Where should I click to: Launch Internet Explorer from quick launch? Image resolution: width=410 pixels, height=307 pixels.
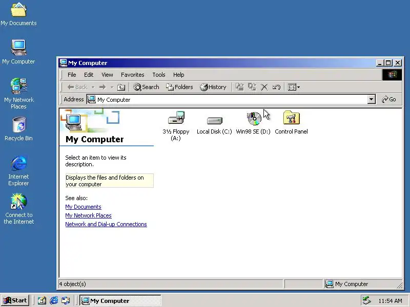tap(54, 300)
